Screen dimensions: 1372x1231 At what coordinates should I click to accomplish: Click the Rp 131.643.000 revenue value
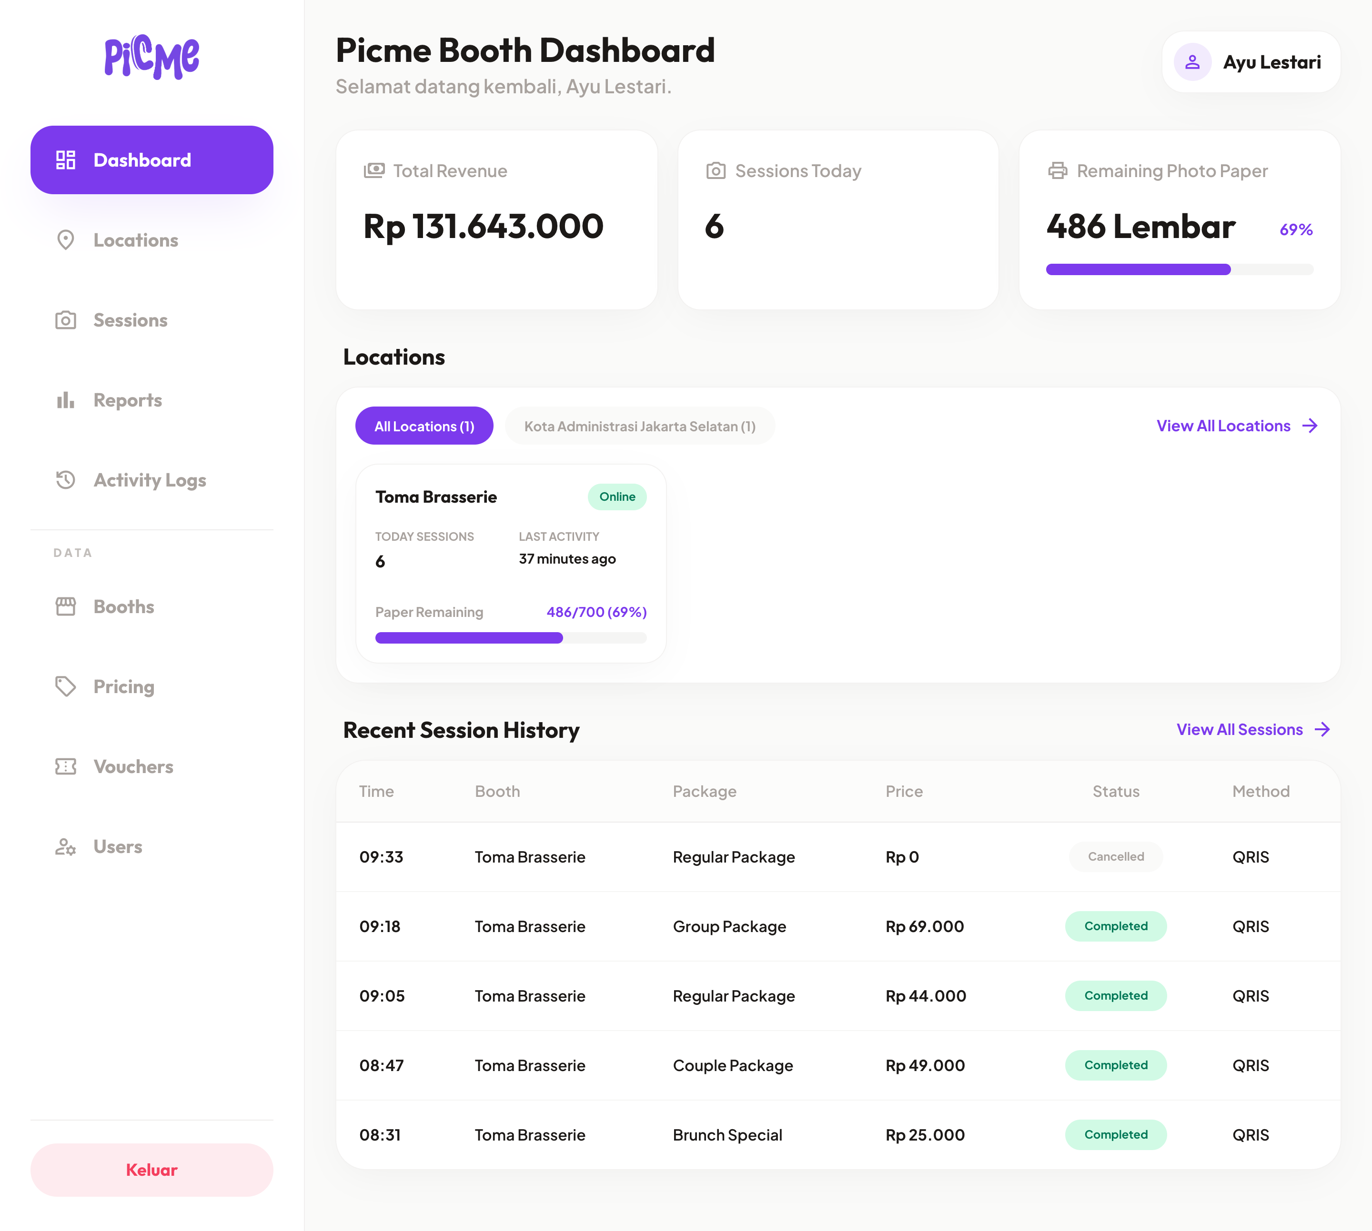point(483,226)
